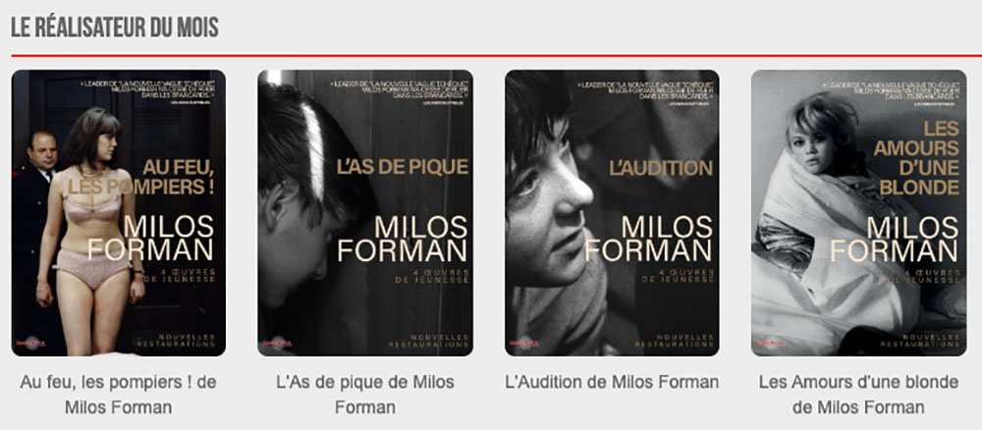This screenshot has width=982, height=430.
Task: Click the golden 'L'AUDITION' poster title
Action: [661, 168]
